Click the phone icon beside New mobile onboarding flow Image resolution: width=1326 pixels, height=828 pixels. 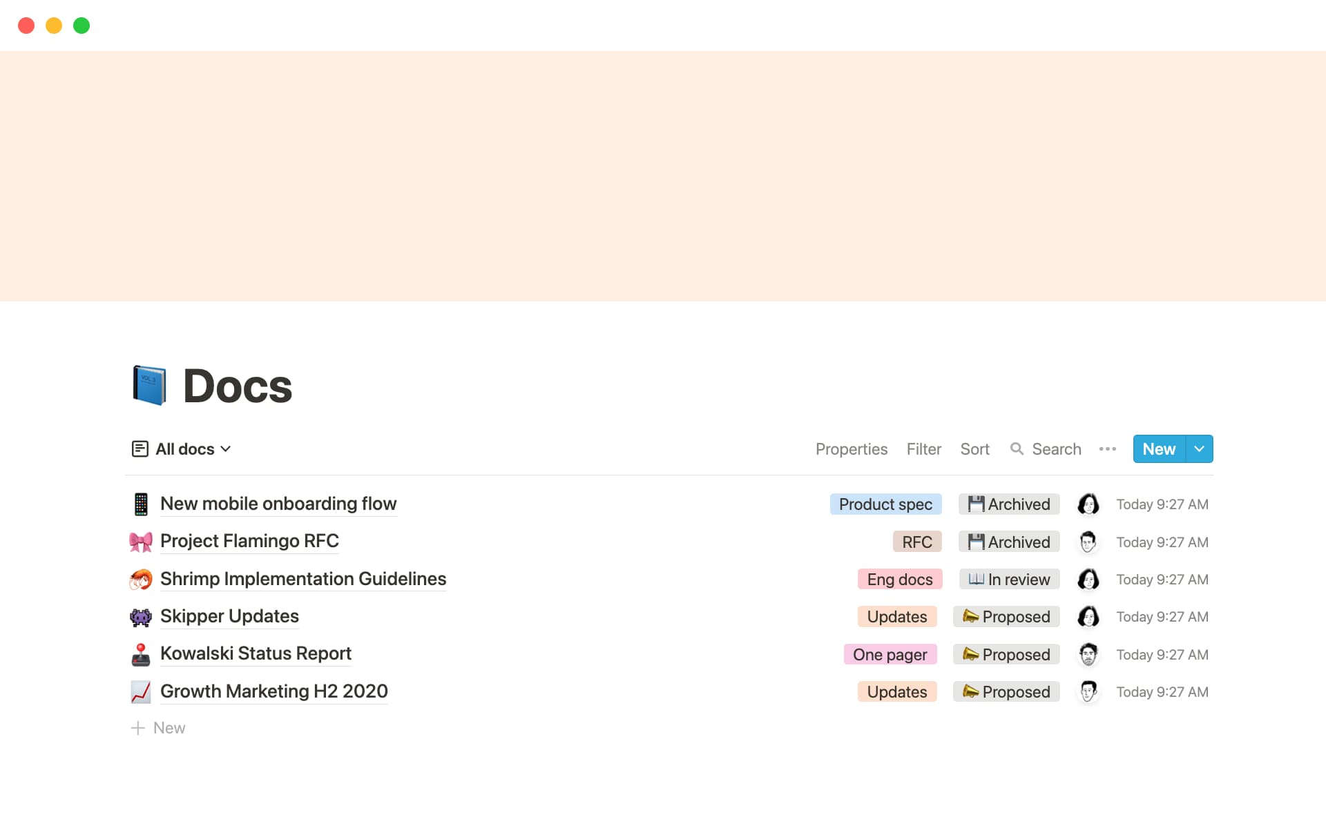pos(141,504)
